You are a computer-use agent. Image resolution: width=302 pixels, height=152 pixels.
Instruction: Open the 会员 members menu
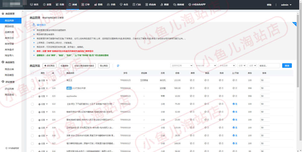124,5
